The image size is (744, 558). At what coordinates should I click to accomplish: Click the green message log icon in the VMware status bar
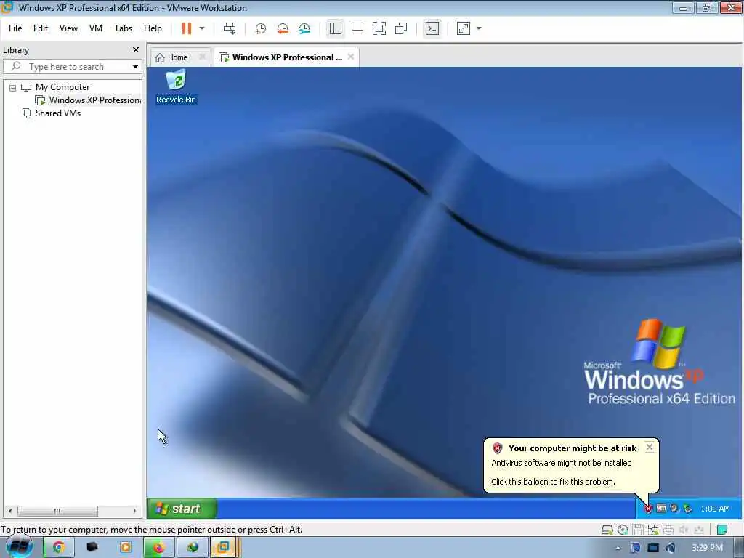point(722,530)
